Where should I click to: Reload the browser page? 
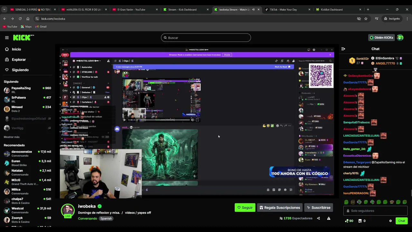[x=20, y=19]
